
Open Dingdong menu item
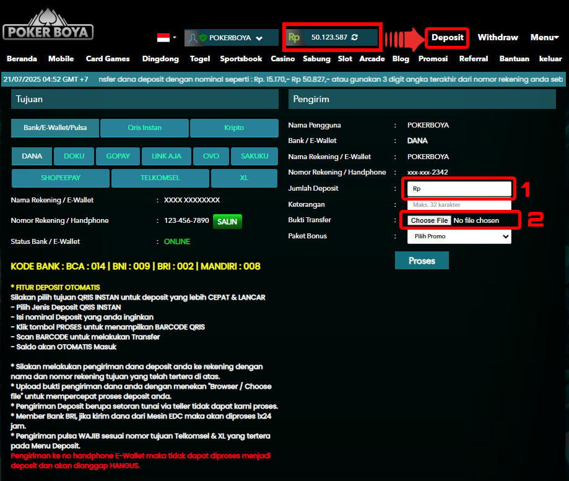(160, 59)
